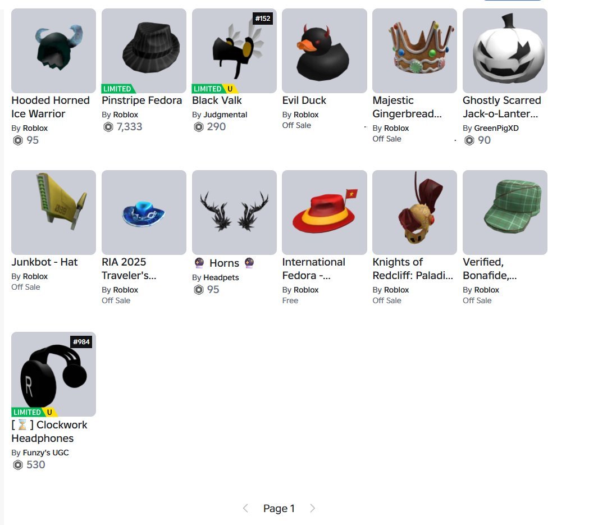Click the LIMITED U badge on Black Valk
Screen dimensions: 598x525
click(x=214, y=89)
